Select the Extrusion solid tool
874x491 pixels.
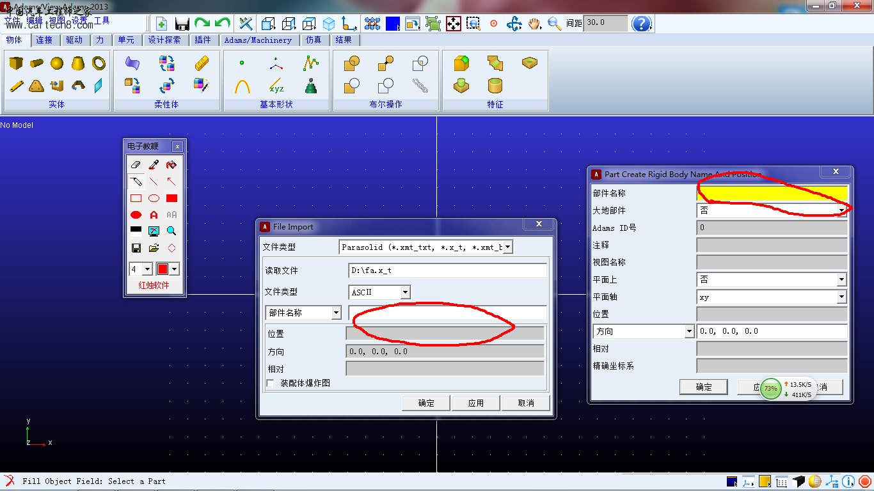tap(58, 86)
